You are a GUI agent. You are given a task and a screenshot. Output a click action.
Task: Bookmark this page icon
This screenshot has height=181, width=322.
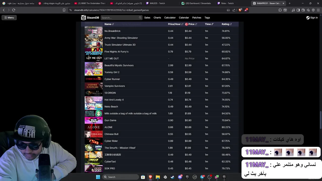(x=64, y=10)
